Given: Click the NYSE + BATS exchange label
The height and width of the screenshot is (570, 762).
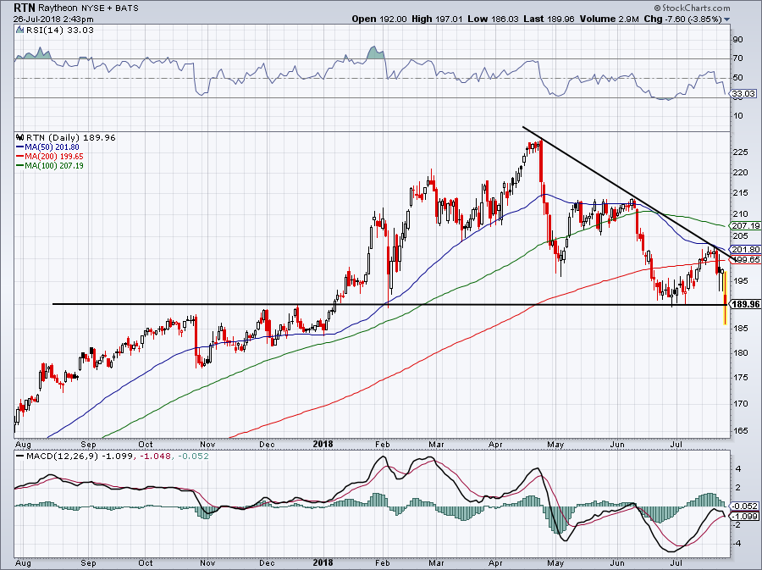Looking at the screenshot, I should (109, 8).
